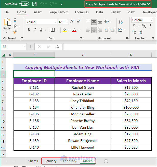Click Decrease Font Size icon
The width and height of the screenshot is (157, 167).
click(78, 22)
